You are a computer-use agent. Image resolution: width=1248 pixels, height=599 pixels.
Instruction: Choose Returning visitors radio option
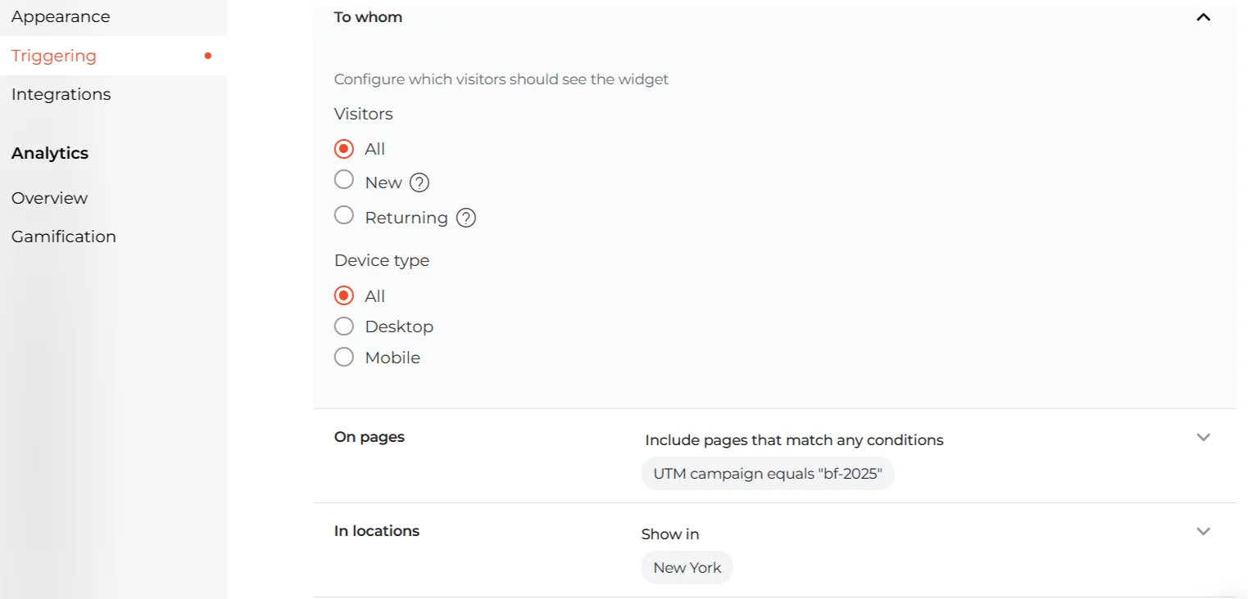[x=344, y=215]
